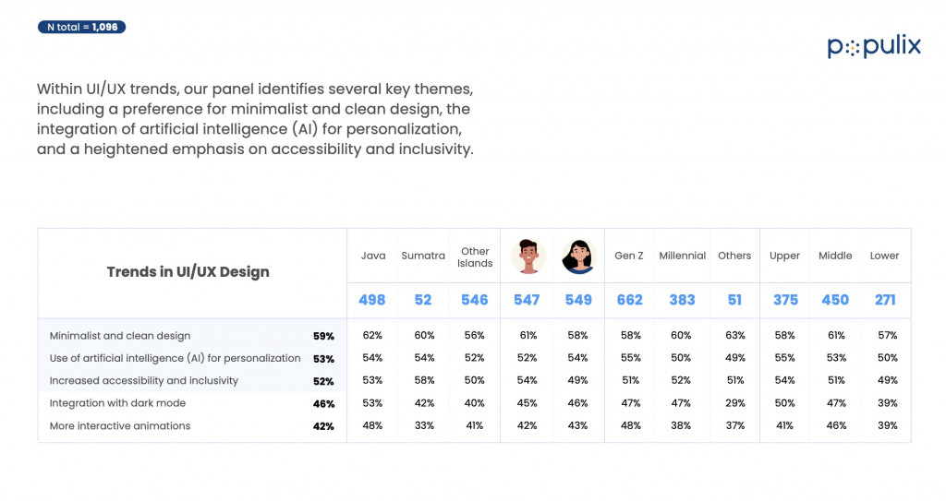Viewport: 946px width, 501px height.
Task: Click the populix logo
Action: click(874, 46)
